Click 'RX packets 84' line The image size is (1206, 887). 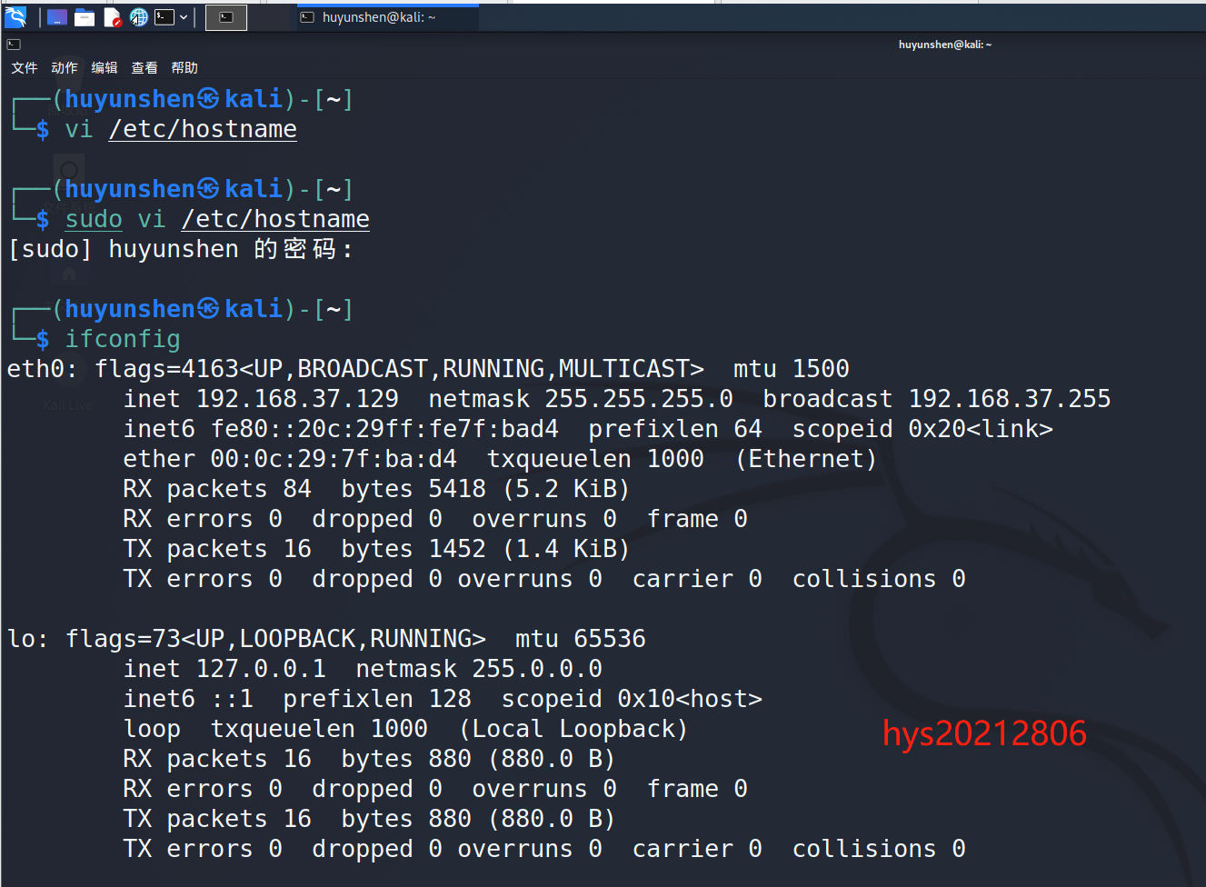[377, 489]
